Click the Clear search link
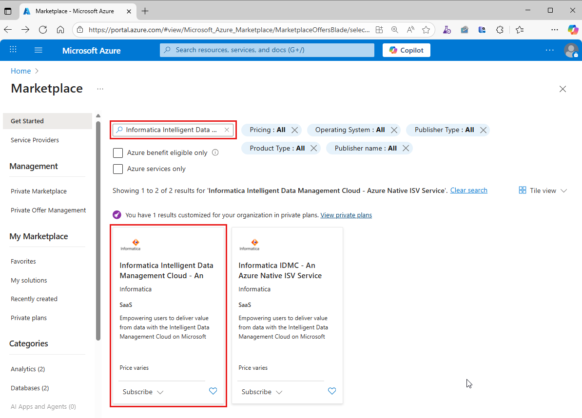Screen dimensions: 582x418 (468, 190)
